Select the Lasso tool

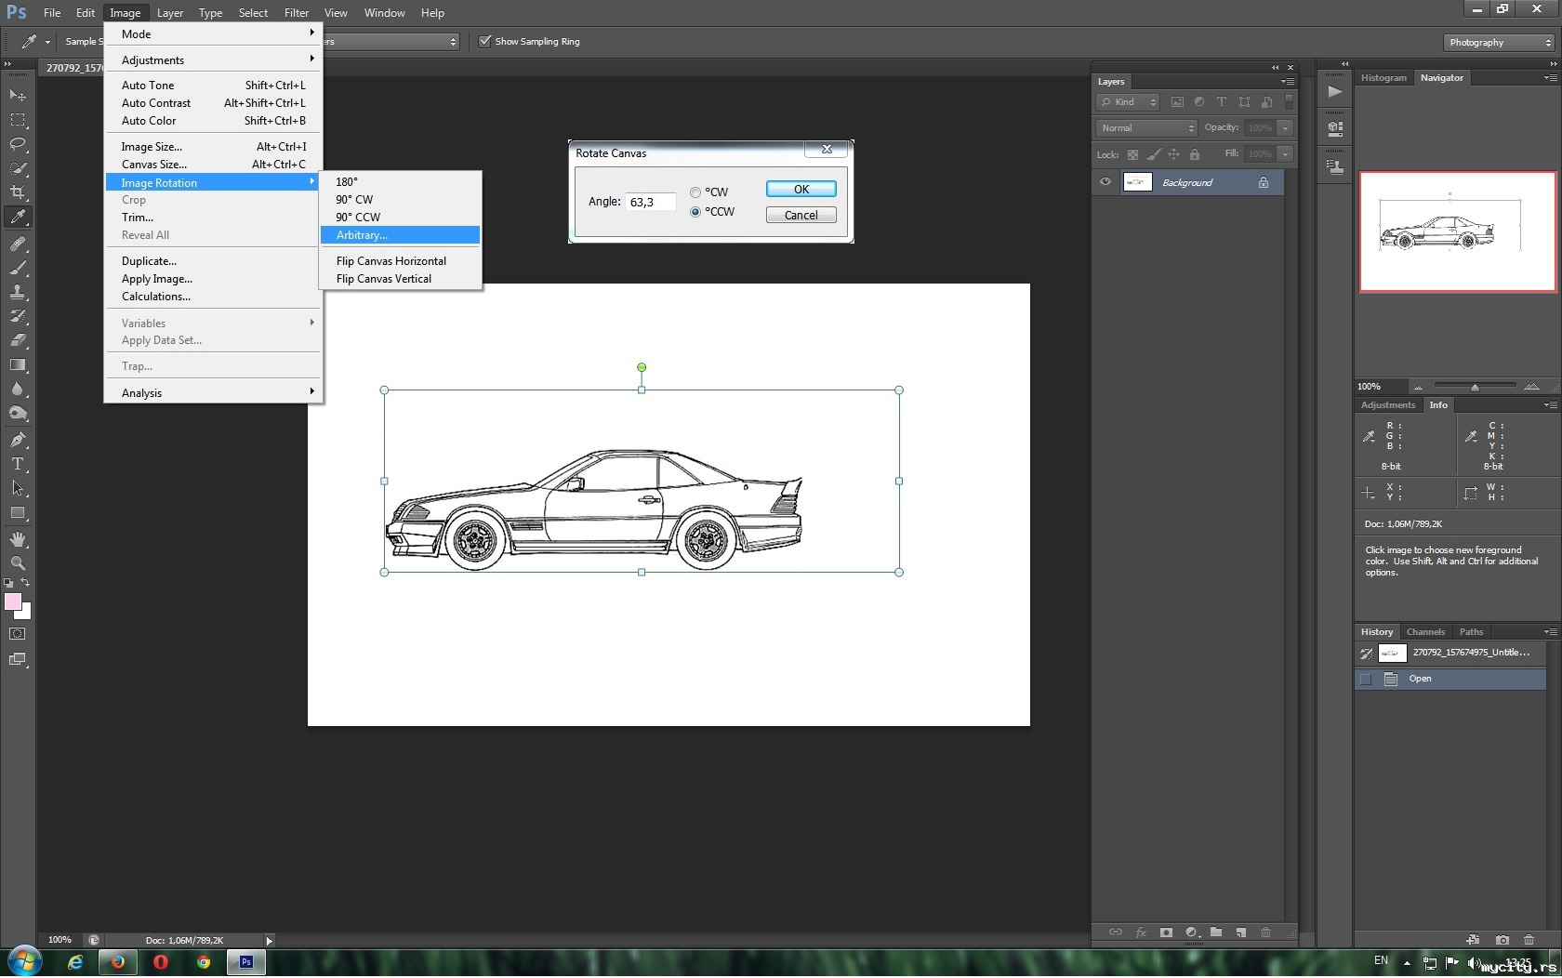click(18, 144)
